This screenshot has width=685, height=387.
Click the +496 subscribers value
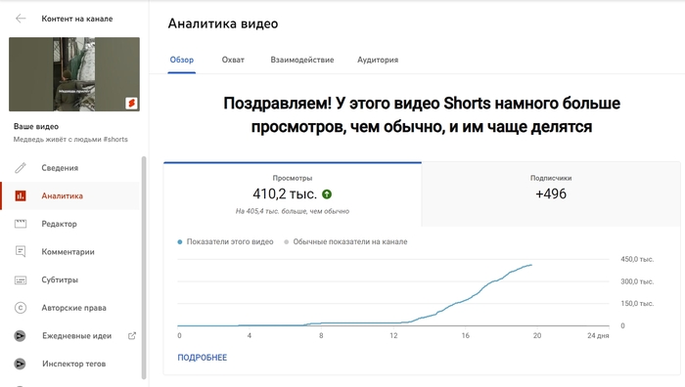tap(551, 193)
